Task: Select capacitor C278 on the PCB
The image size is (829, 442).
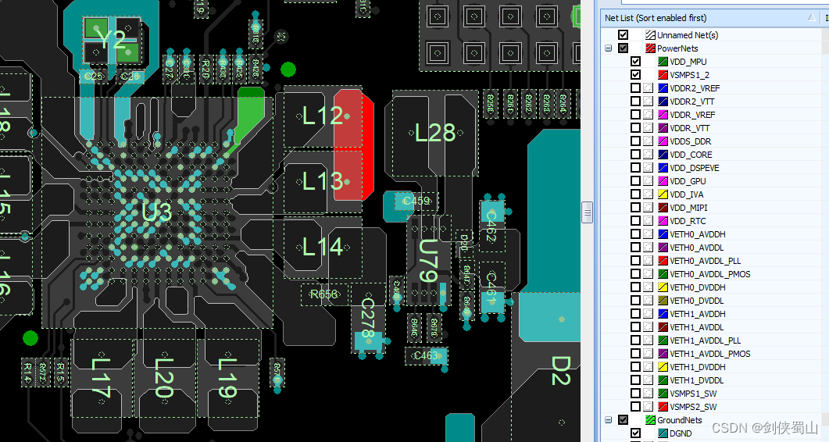Action: pyautogui.click(x=368, y=319)
